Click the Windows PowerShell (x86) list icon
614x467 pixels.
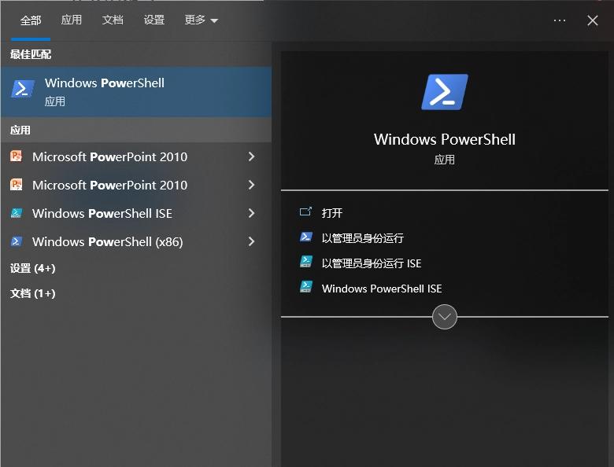pos(16,241)
